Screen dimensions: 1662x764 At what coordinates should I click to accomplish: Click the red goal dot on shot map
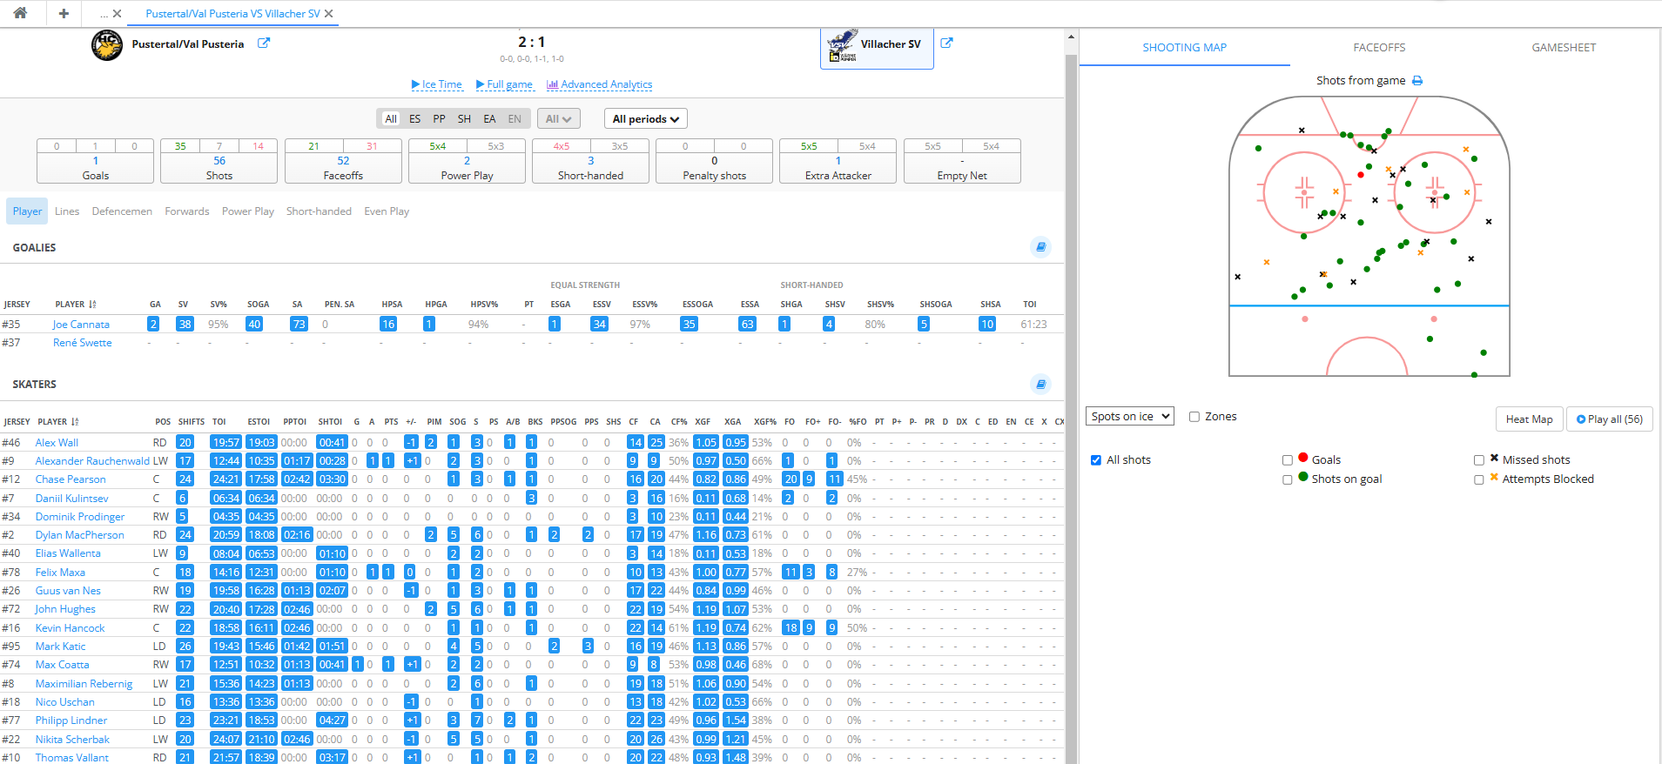point(1361,175)
